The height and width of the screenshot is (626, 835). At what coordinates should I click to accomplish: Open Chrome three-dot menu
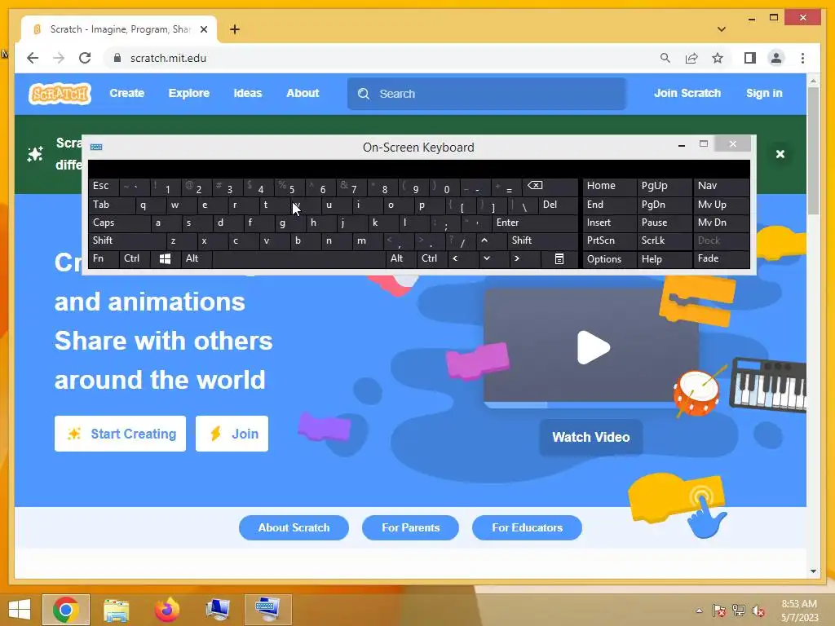pos(802,58)
